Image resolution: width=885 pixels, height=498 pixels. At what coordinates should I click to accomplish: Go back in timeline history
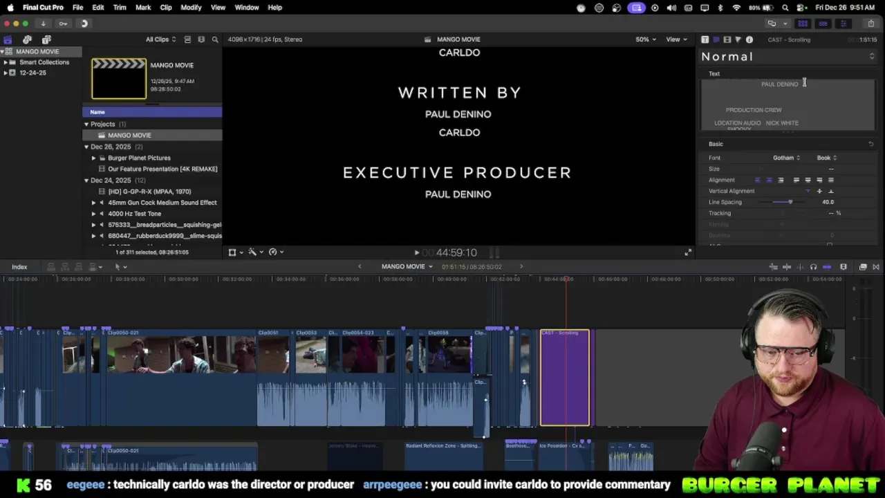click(359, 266)
